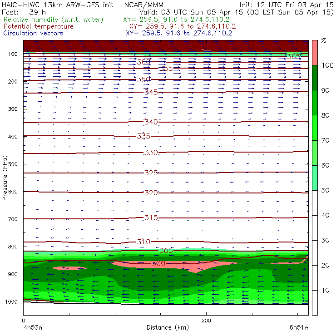The image size is (336, 336).
Task: Click the 330 contour label
Action: [151, 153]
